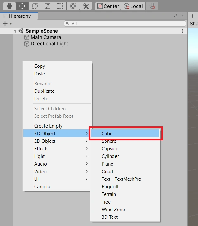Select the Rect tool

coord(60,6)
